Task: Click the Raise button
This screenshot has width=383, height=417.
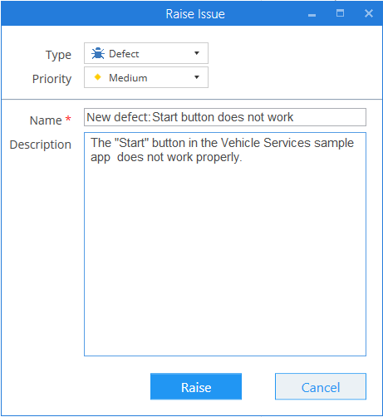Action: [196, 386]
